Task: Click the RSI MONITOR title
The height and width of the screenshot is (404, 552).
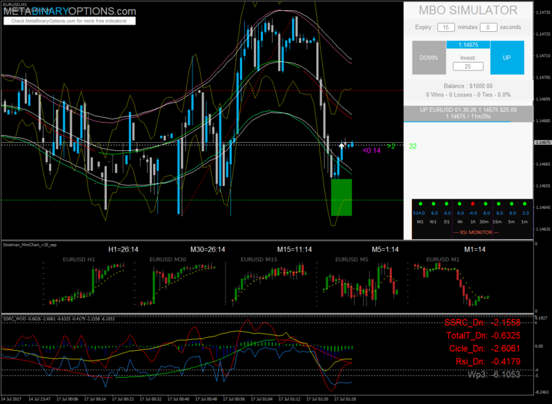Action: click(x=476, y=232)
